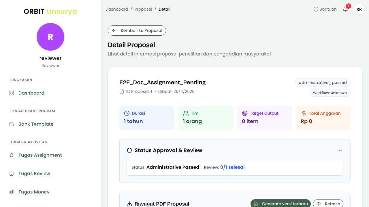Click the Durasi clock icon
The height and width of the screenshot is (207, 369).
[127, 113]
